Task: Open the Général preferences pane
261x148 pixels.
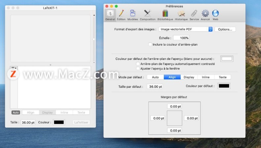Action: (x=110, y=15)
